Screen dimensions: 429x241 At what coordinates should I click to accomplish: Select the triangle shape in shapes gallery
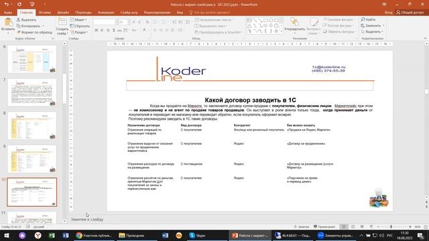point(249,25)
